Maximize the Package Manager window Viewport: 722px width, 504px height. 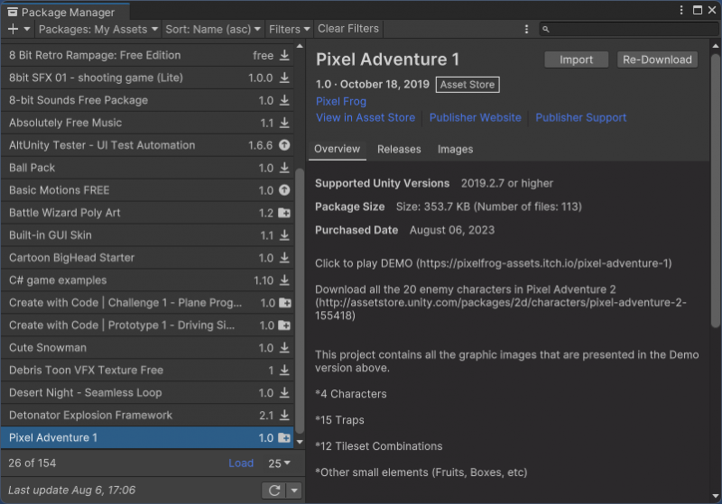pos(698,10)
